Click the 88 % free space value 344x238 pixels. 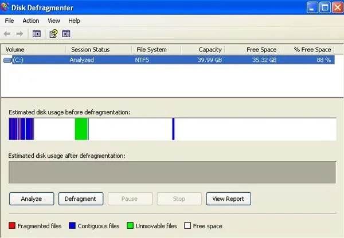[x=324, y=60]
